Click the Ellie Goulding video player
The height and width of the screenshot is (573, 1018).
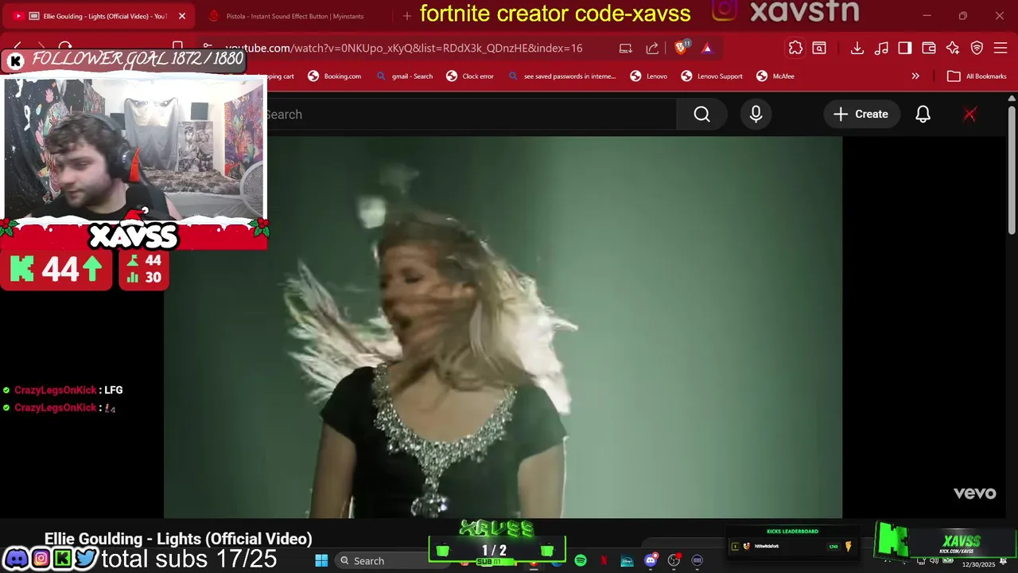point(503,327)
